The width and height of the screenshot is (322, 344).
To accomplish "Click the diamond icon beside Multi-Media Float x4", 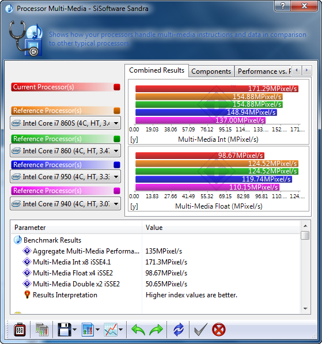I will [27, 273].
